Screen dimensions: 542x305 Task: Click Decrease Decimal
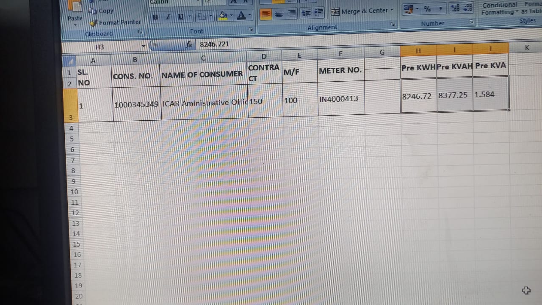coord(467,7)
